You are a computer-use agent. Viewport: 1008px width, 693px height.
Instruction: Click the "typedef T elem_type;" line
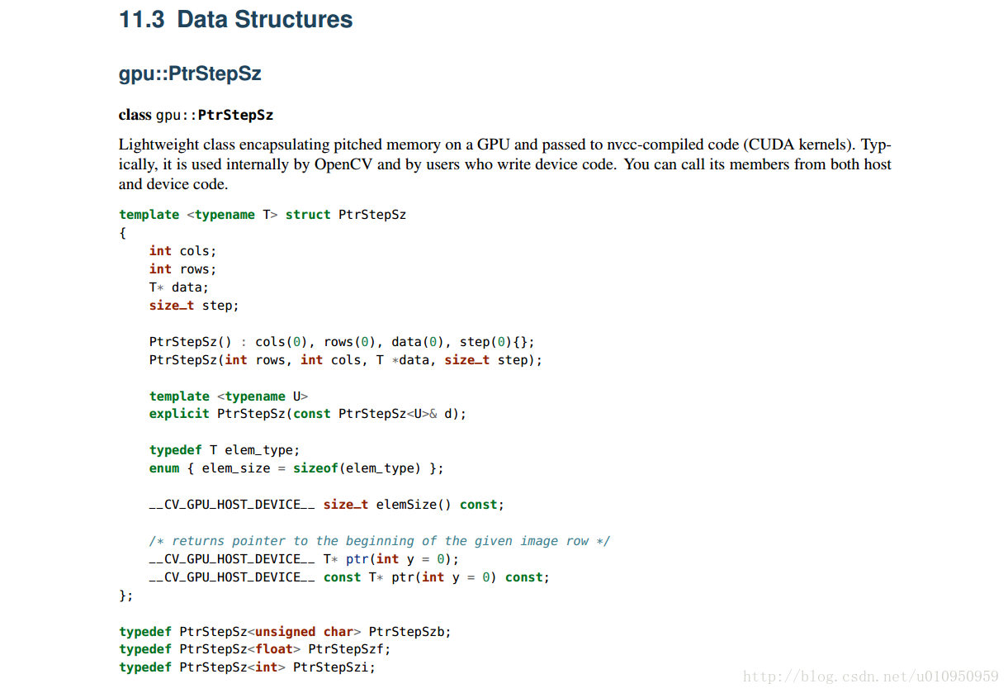[x=225, y=450]
